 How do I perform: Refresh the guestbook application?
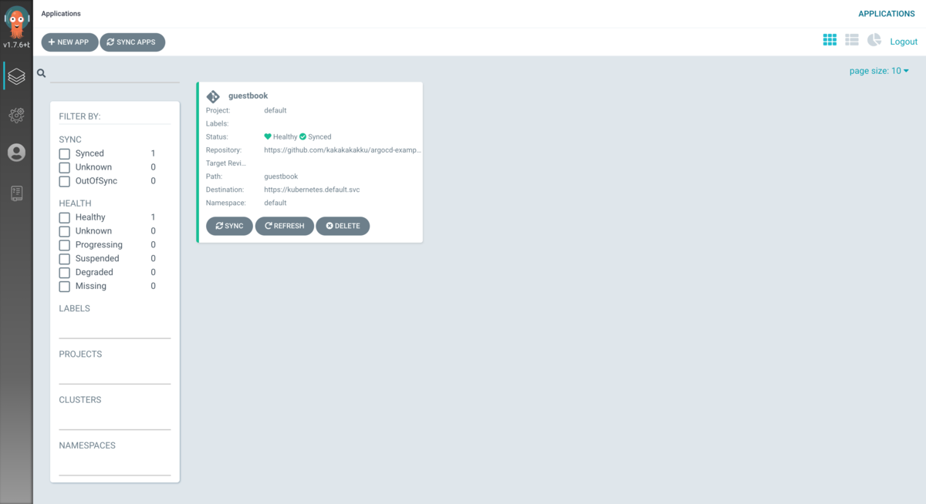[285, 226]
